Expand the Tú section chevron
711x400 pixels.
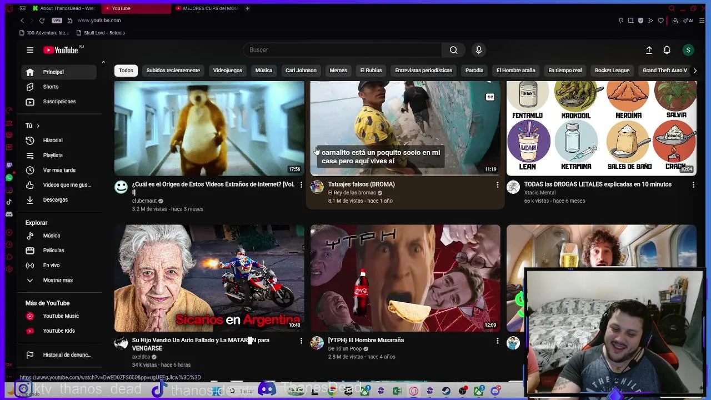click(x=38, y=126)
